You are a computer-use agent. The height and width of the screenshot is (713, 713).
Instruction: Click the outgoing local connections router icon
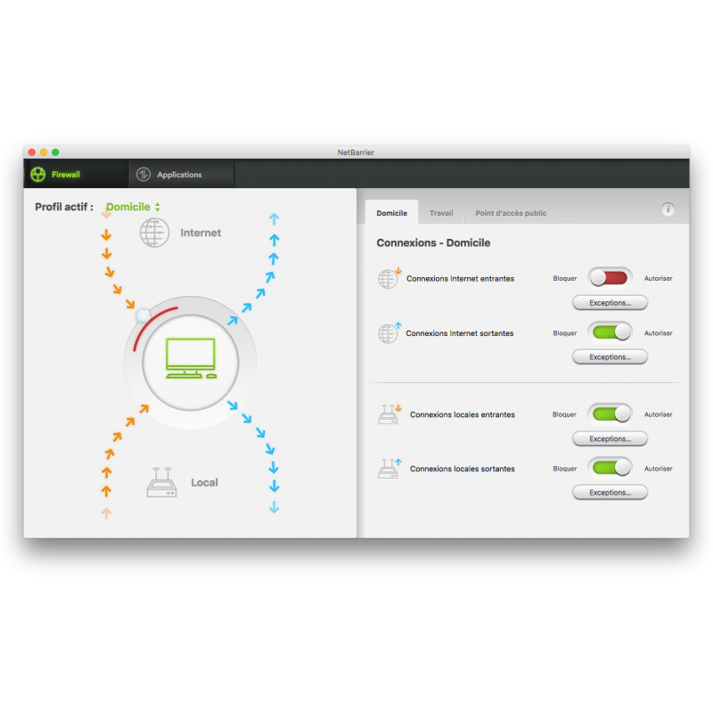click(x=389, y=469)
